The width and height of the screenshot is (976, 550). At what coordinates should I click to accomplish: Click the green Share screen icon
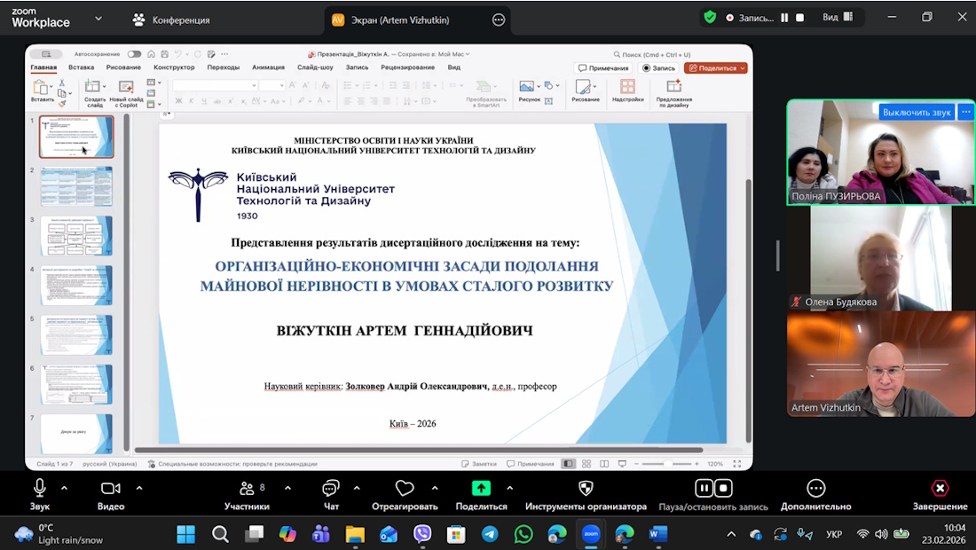point(481,489)
